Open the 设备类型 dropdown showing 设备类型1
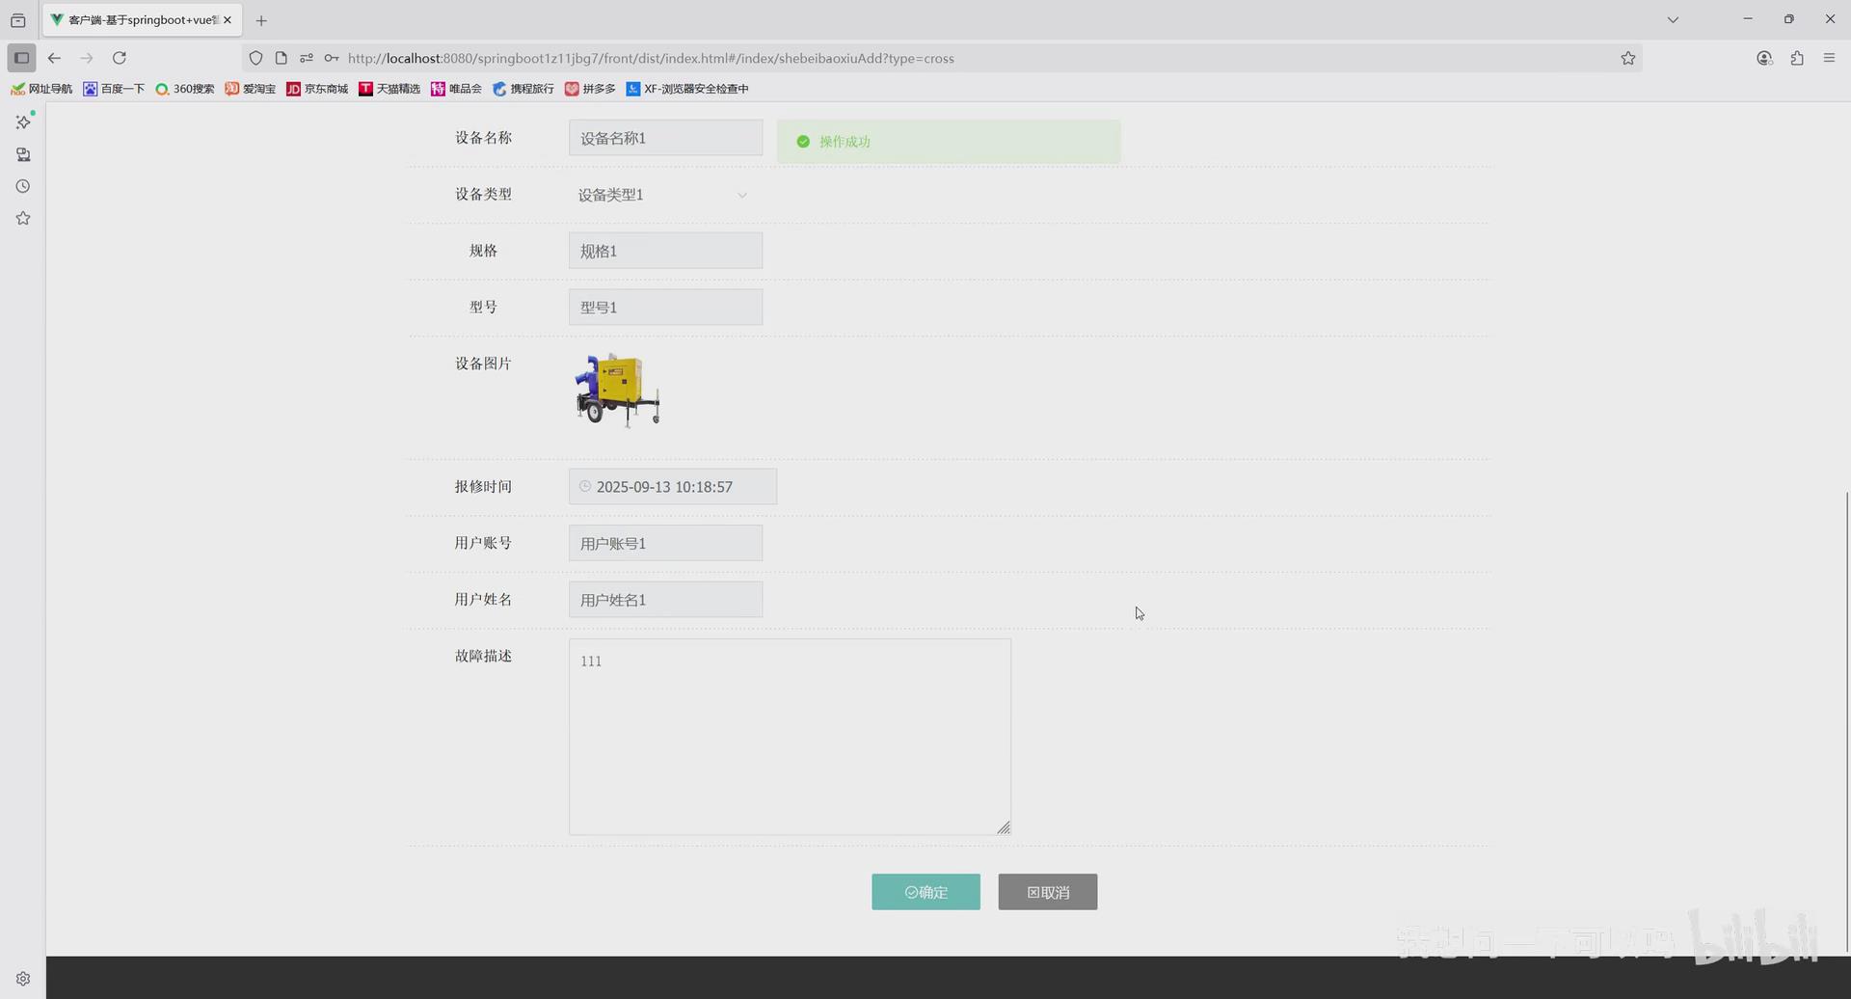Screen dimensions: 1851x999 pos(665,195)
